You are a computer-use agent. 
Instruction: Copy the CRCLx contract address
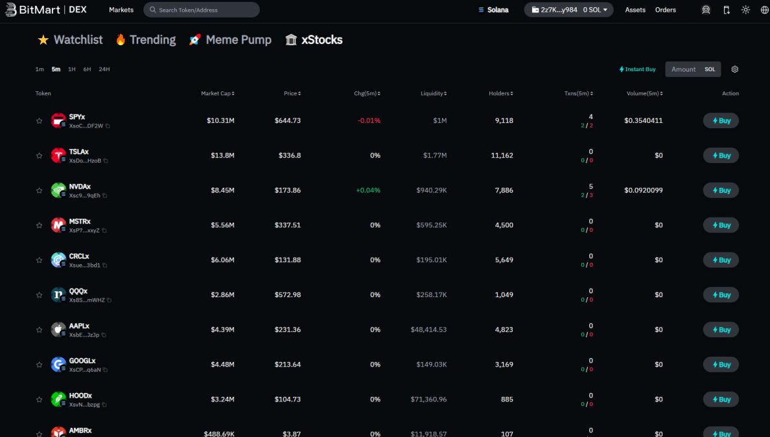104,265
